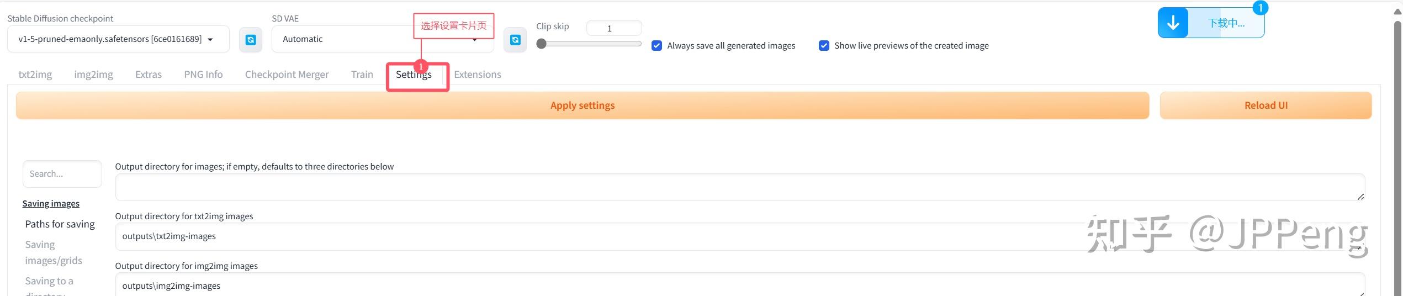Open the Extensions tab
Screen dimensions: 1403x296
(x=477, y=75)
